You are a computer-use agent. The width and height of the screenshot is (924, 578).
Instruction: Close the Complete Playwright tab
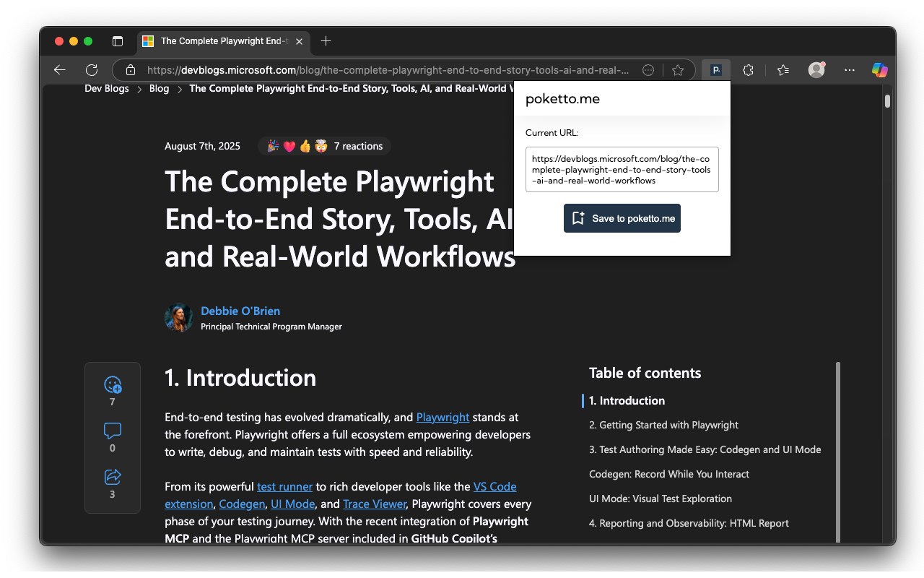coord(300,41)
